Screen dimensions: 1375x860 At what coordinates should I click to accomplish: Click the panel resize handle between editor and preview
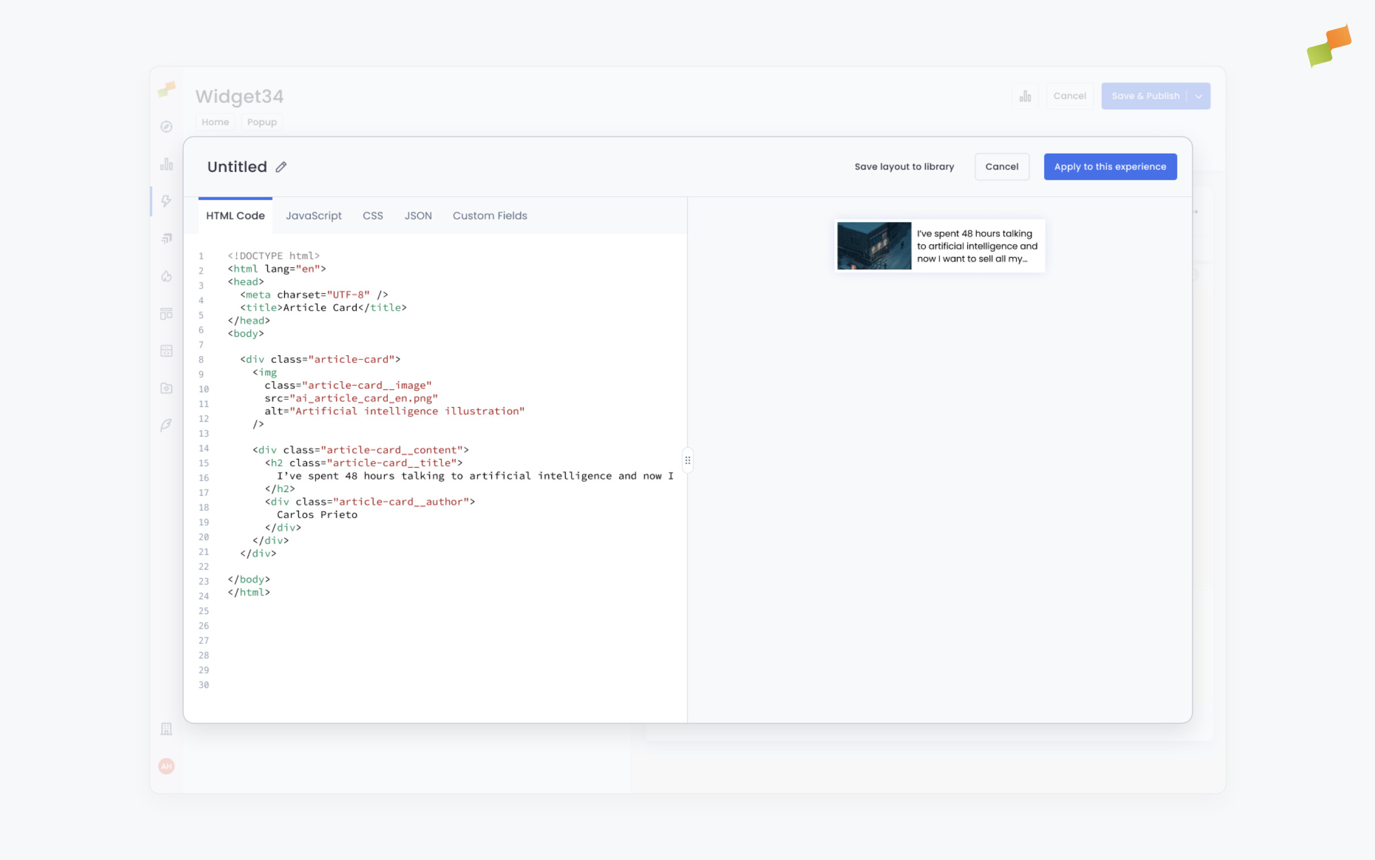pos(687,460)
